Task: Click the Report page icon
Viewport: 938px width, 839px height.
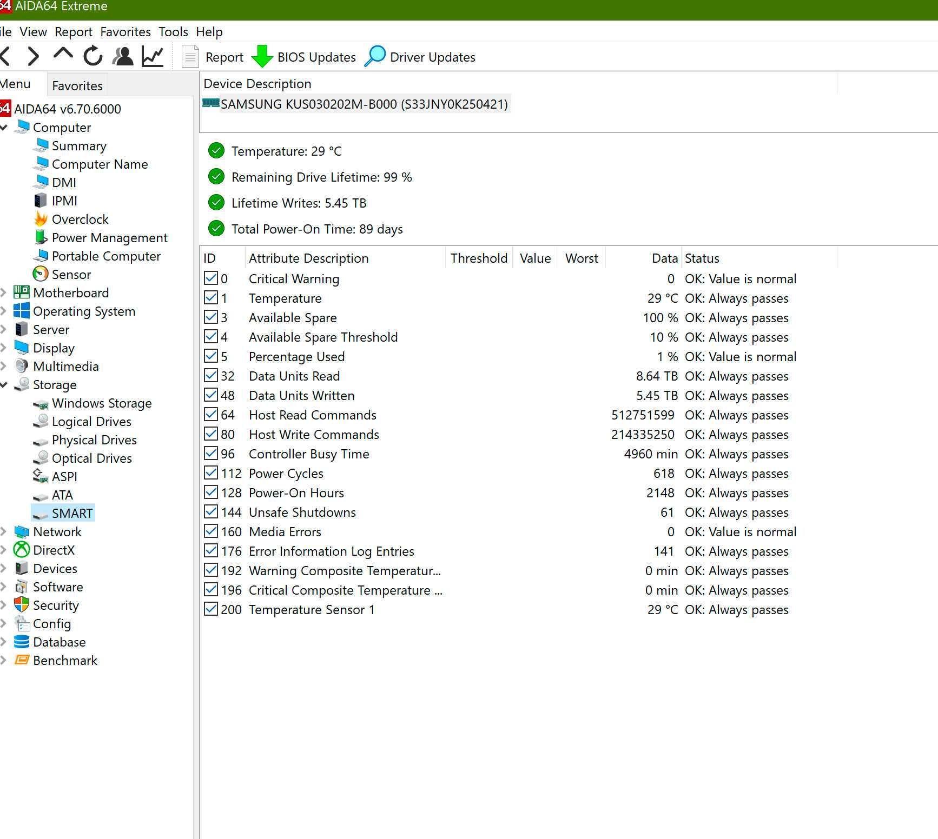Action: 190,56
